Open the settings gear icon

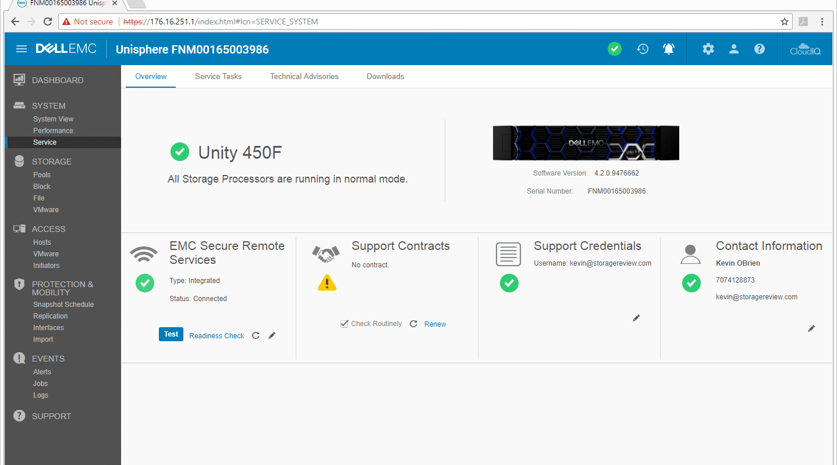(708, 49)
